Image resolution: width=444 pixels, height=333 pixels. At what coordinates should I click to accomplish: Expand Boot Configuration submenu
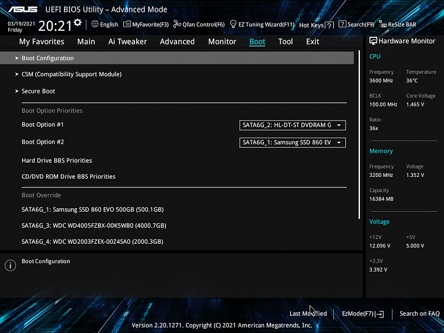tap(177, 58)
